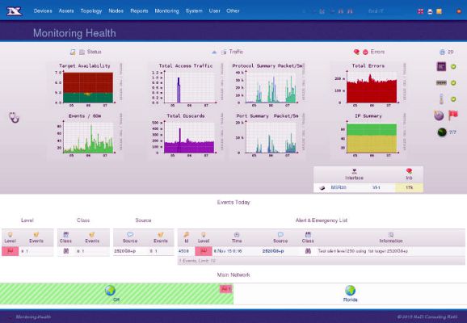467x323 pixels.
Task: Click the Florida globe icon
Action: (351, 290)
